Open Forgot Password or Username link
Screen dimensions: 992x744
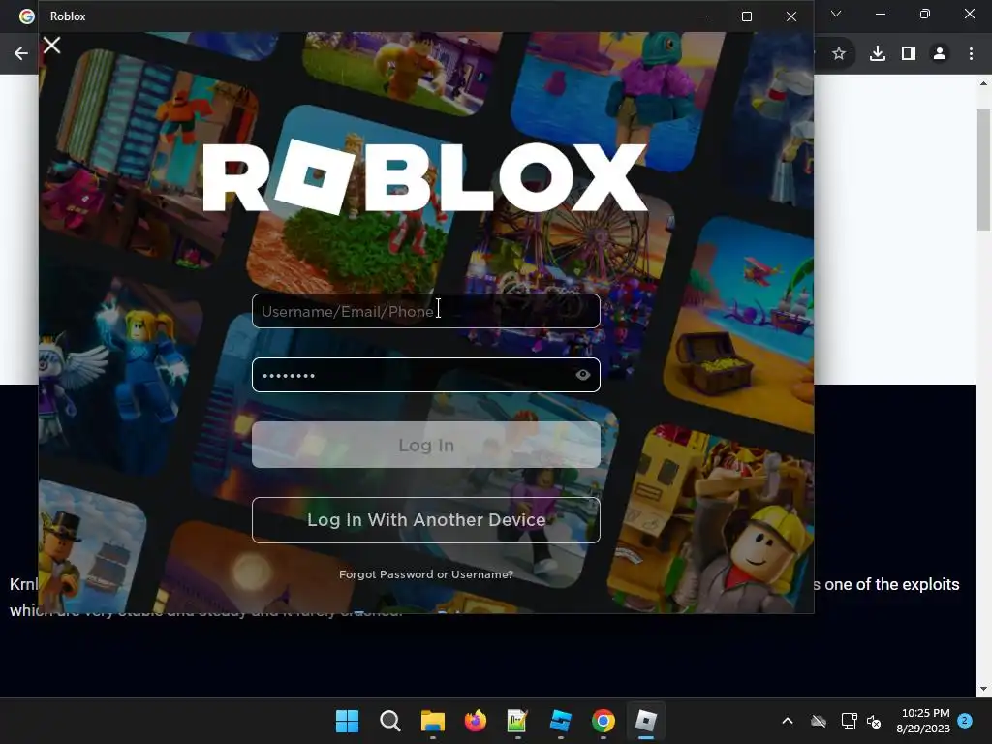click(x=426, y=574)
